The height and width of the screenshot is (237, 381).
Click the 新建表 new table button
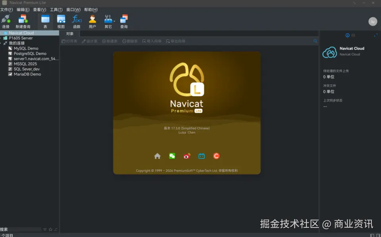(x=110, y=41)
